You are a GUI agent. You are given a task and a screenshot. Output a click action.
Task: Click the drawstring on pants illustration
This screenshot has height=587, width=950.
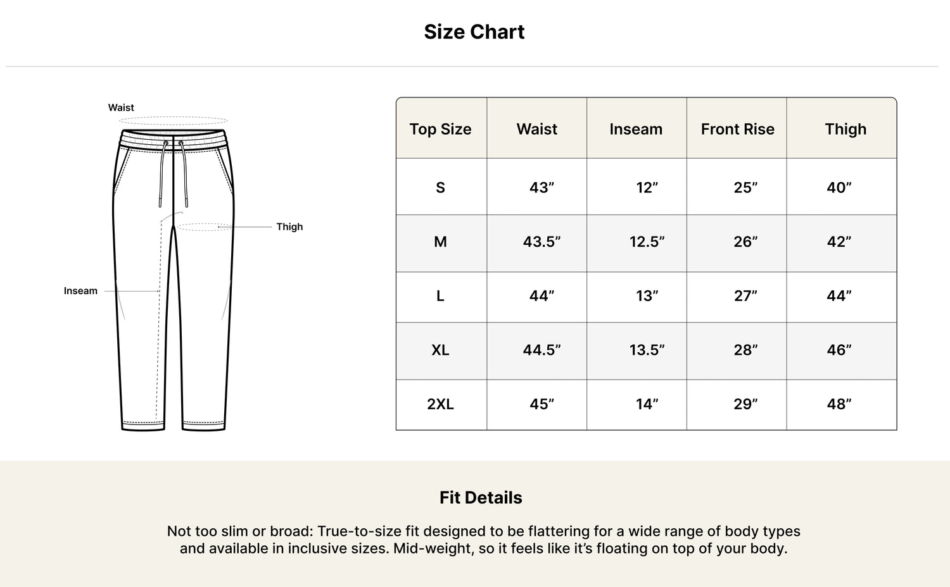(173, 173)
